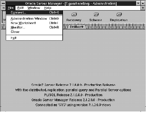
Task: Click the Connected as SYS status line
Action: [73, 105]
